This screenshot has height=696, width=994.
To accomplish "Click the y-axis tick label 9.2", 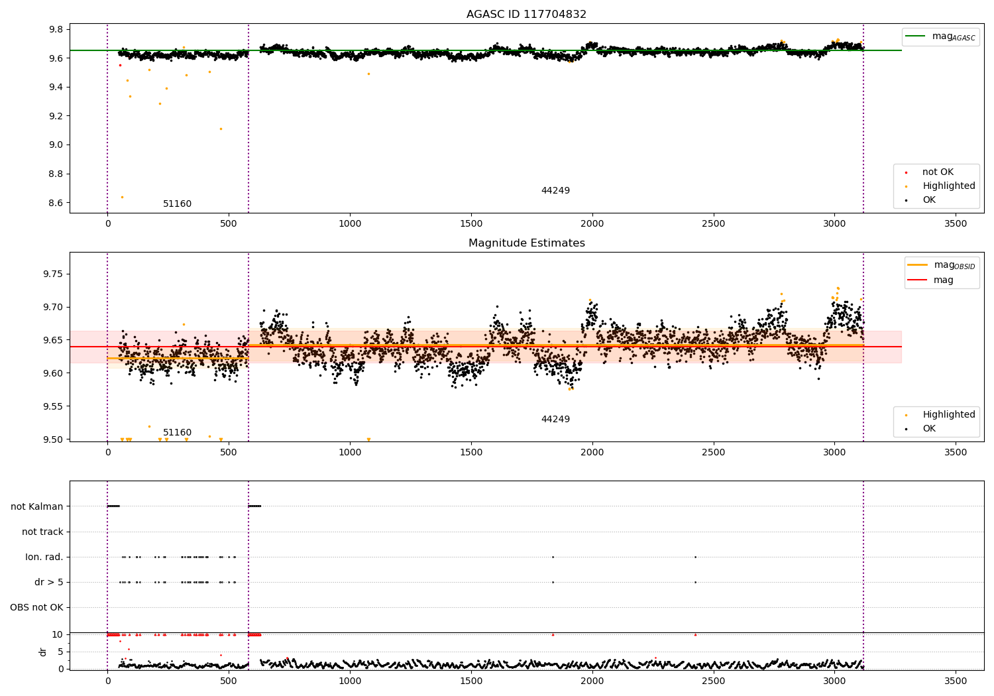I will pos(56,117).
